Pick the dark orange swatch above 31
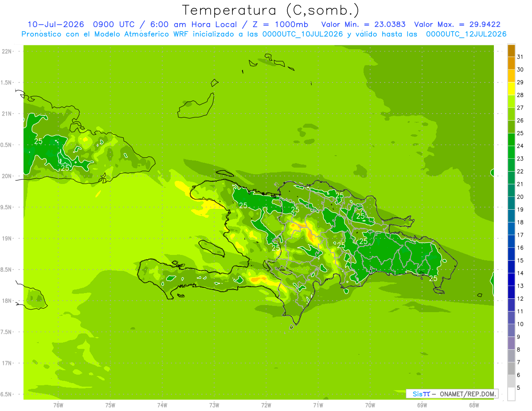 coord(511,51)
